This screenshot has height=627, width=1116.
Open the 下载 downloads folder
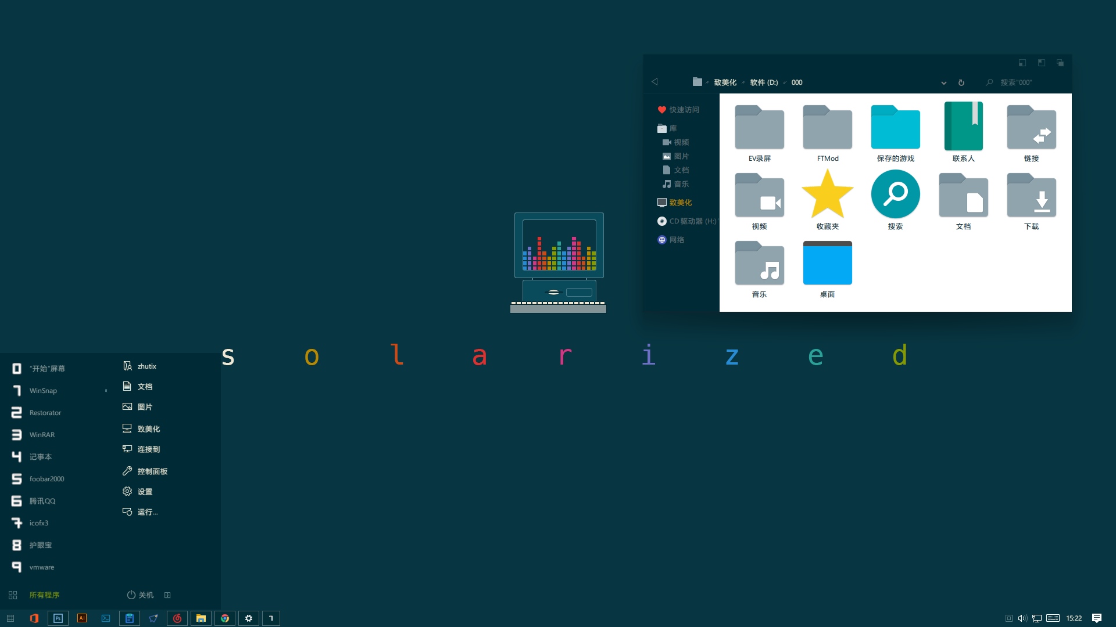tap(1031, 201)
